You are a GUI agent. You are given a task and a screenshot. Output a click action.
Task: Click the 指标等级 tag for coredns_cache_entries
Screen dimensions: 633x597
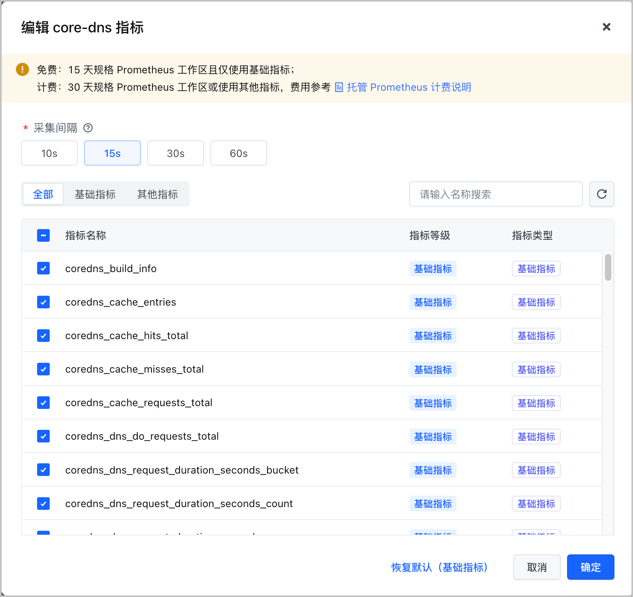point(433,302)
